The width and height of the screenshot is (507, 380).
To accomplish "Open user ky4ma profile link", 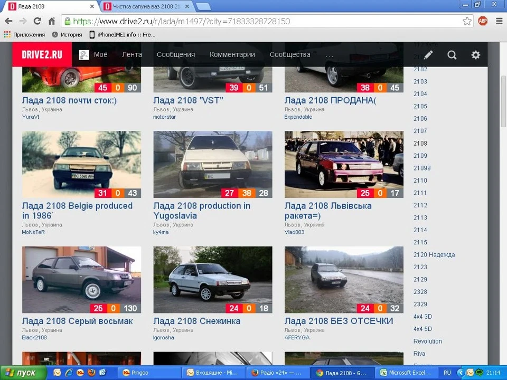I will (x=161, y=232).
